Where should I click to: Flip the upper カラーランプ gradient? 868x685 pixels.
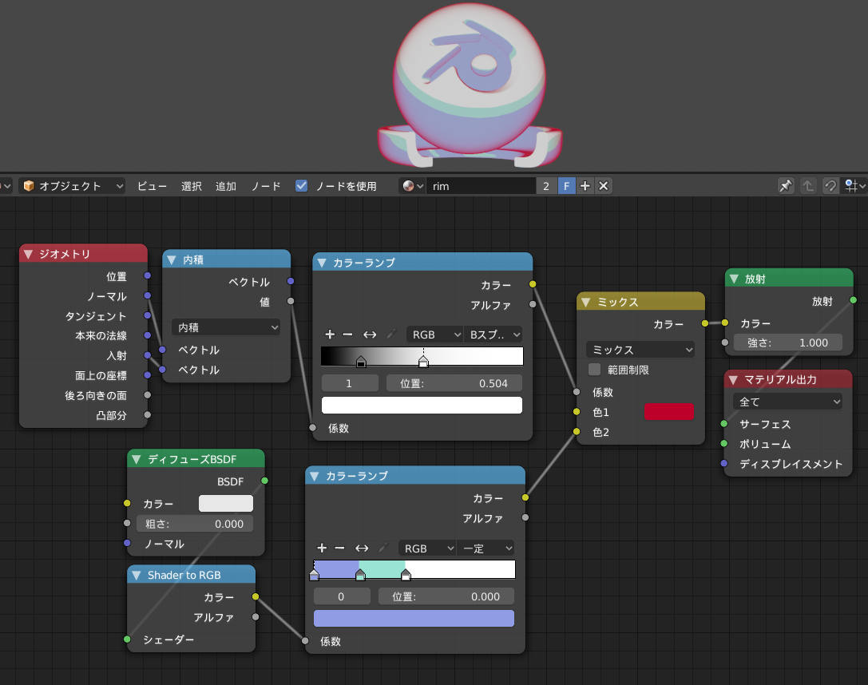(x=369, y=335)
